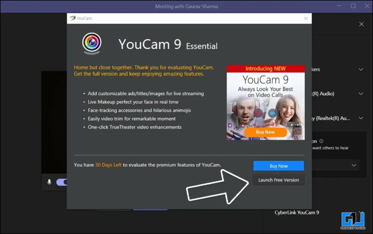Click the blue Buy Now button
The image size is (373, 234).
(278, 166)
